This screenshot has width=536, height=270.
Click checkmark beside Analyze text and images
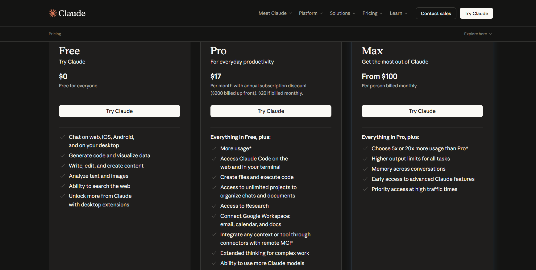point(63,176)
